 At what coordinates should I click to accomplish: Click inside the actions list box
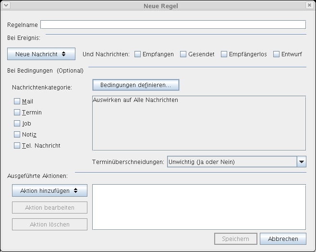click(199, 207)
